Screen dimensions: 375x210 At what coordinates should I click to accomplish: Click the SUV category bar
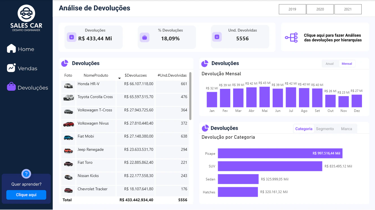270,166
